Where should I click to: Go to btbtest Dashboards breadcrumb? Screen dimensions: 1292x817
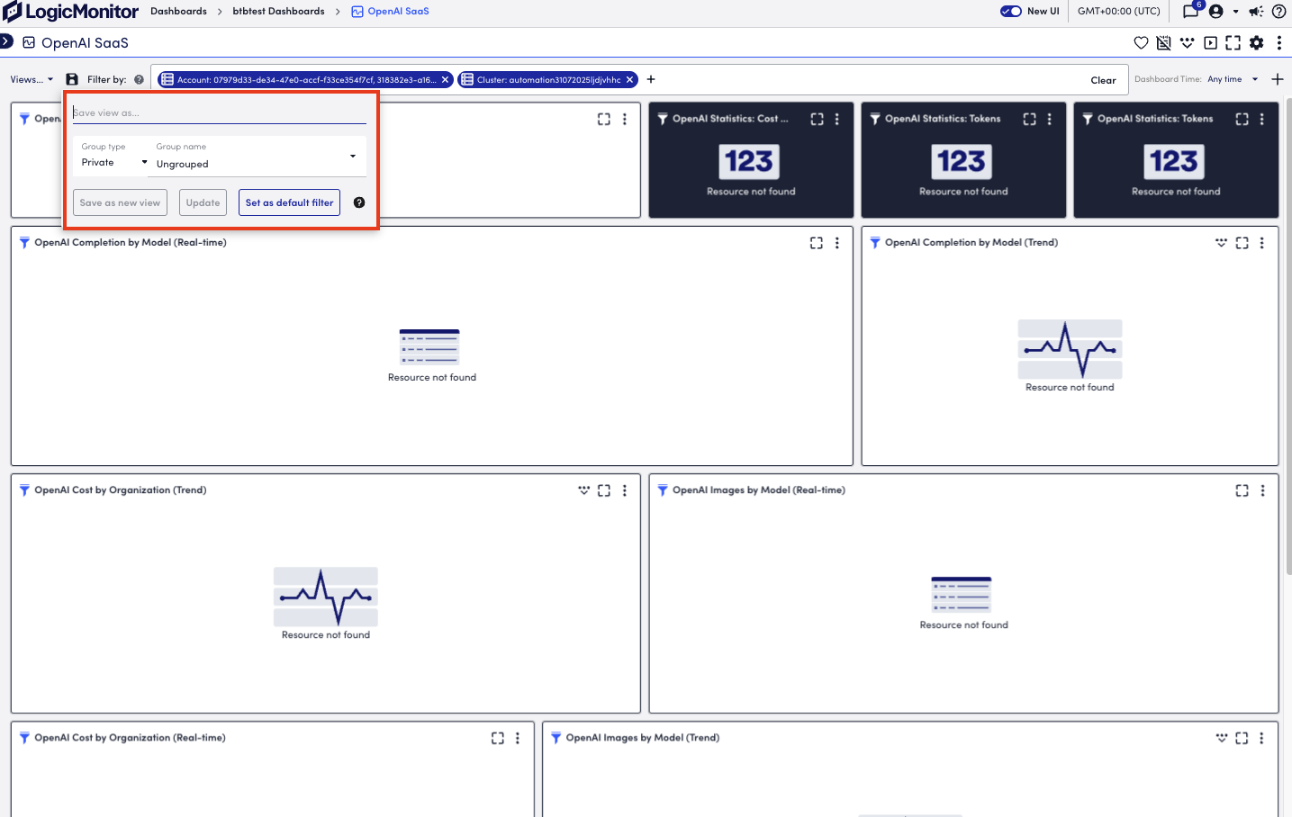[x=278, y=12]
